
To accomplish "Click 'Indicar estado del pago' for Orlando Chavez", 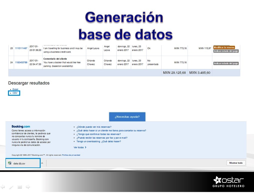I will click(226, 63).
